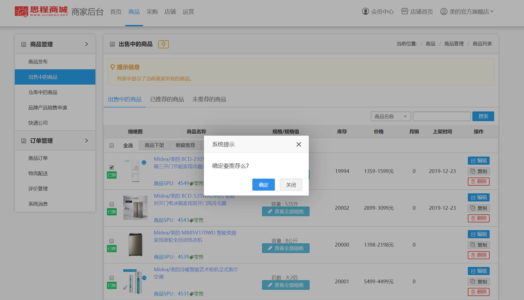Check the MB85V170WD washer row checkbox
This screenshot has width=524, height=300.
[x=112, y=241]
